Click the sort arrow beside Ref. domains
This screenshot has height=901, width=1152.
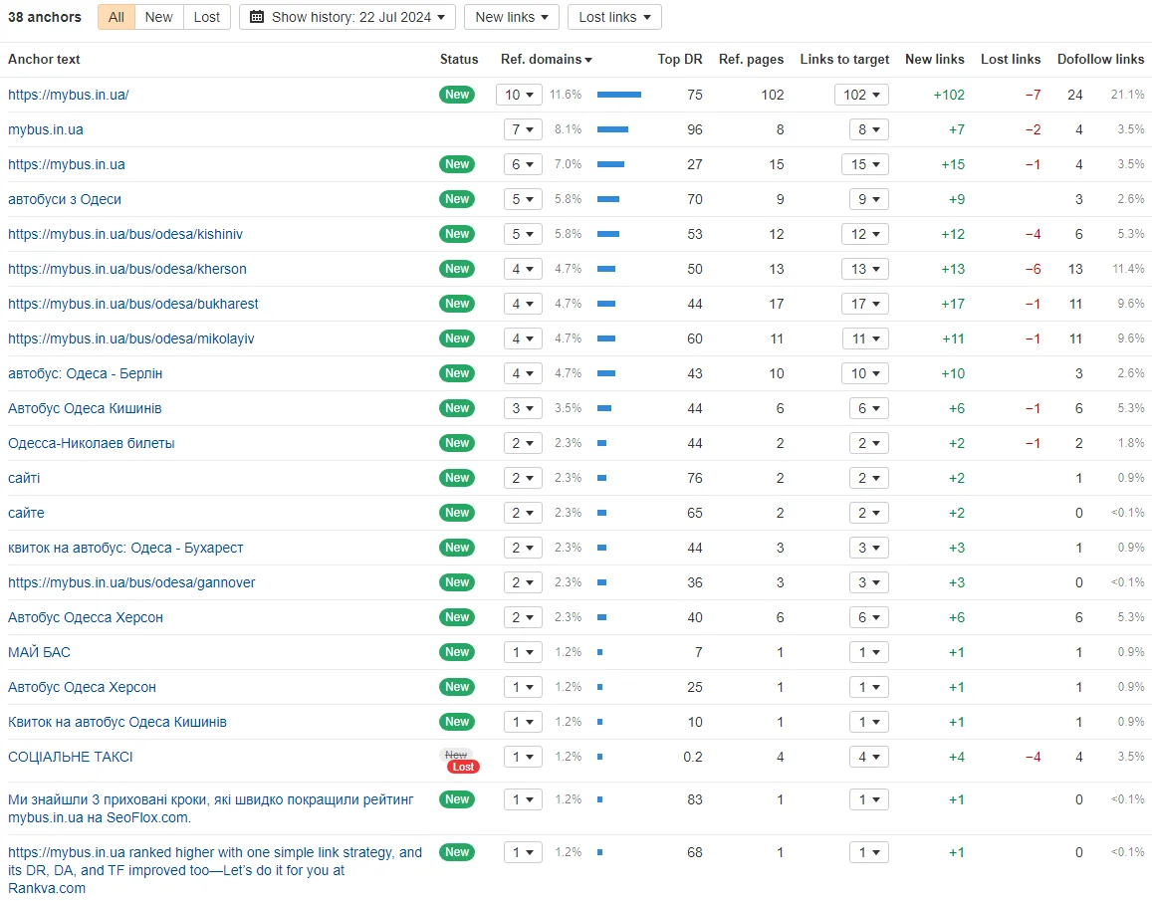[588, 60]
